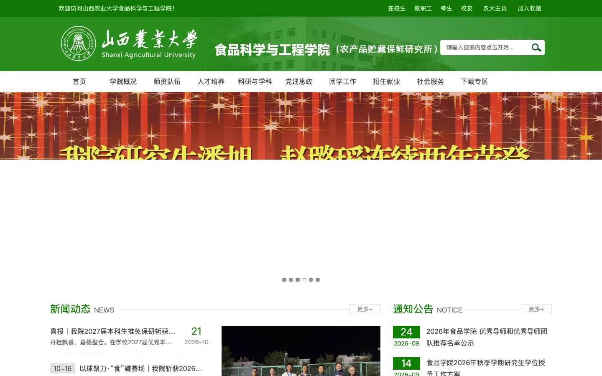Click the 10-16 date label

[x=63, y=368]
